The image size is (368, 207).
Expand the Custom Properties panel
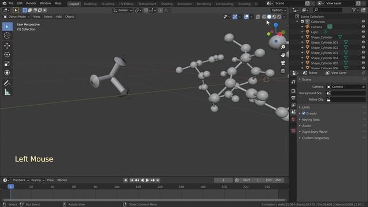click(x=316, y=138)
